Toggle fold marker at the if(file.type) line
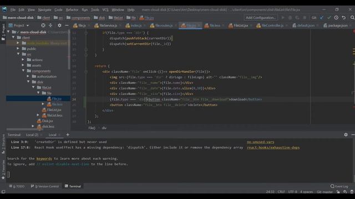This screenshot has width=355, height=199. [x=86, y=33]
